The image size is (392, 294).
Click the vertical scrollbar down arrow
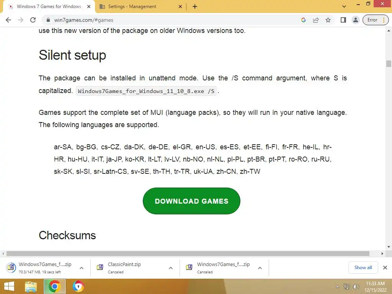click(389, 247)
